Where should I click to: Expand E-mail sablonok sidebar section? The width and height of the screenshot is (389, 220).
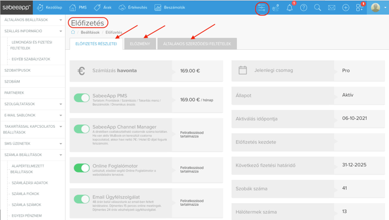tap(61, 115)
